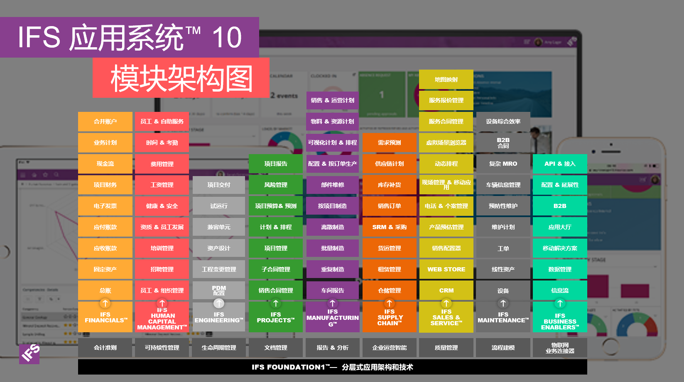Click the WEB STORE tile
This screenshot has width=684, height=382.
coord(446,269)
